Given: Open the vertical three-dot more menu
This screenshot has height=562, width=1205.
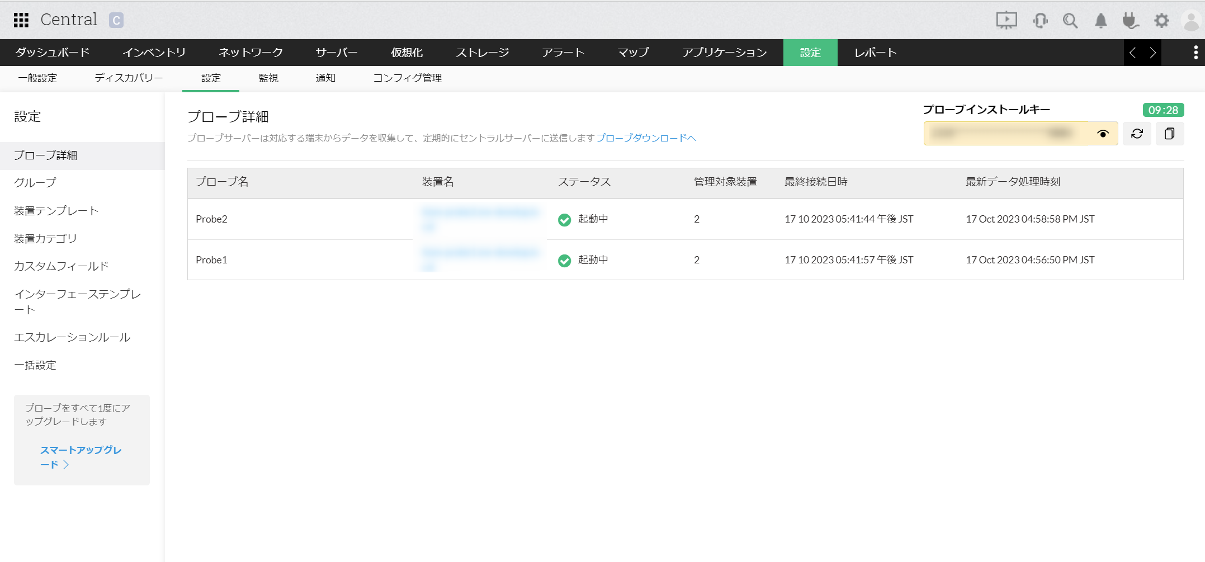Looking at the screenshot, I should 1195,53.
